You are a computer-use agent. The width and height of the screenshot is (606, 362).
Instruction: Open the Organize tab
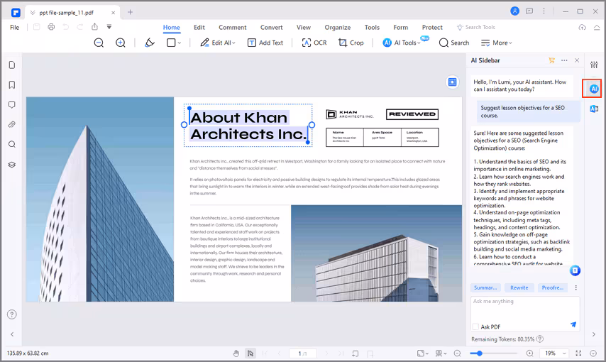click(337, 27)
